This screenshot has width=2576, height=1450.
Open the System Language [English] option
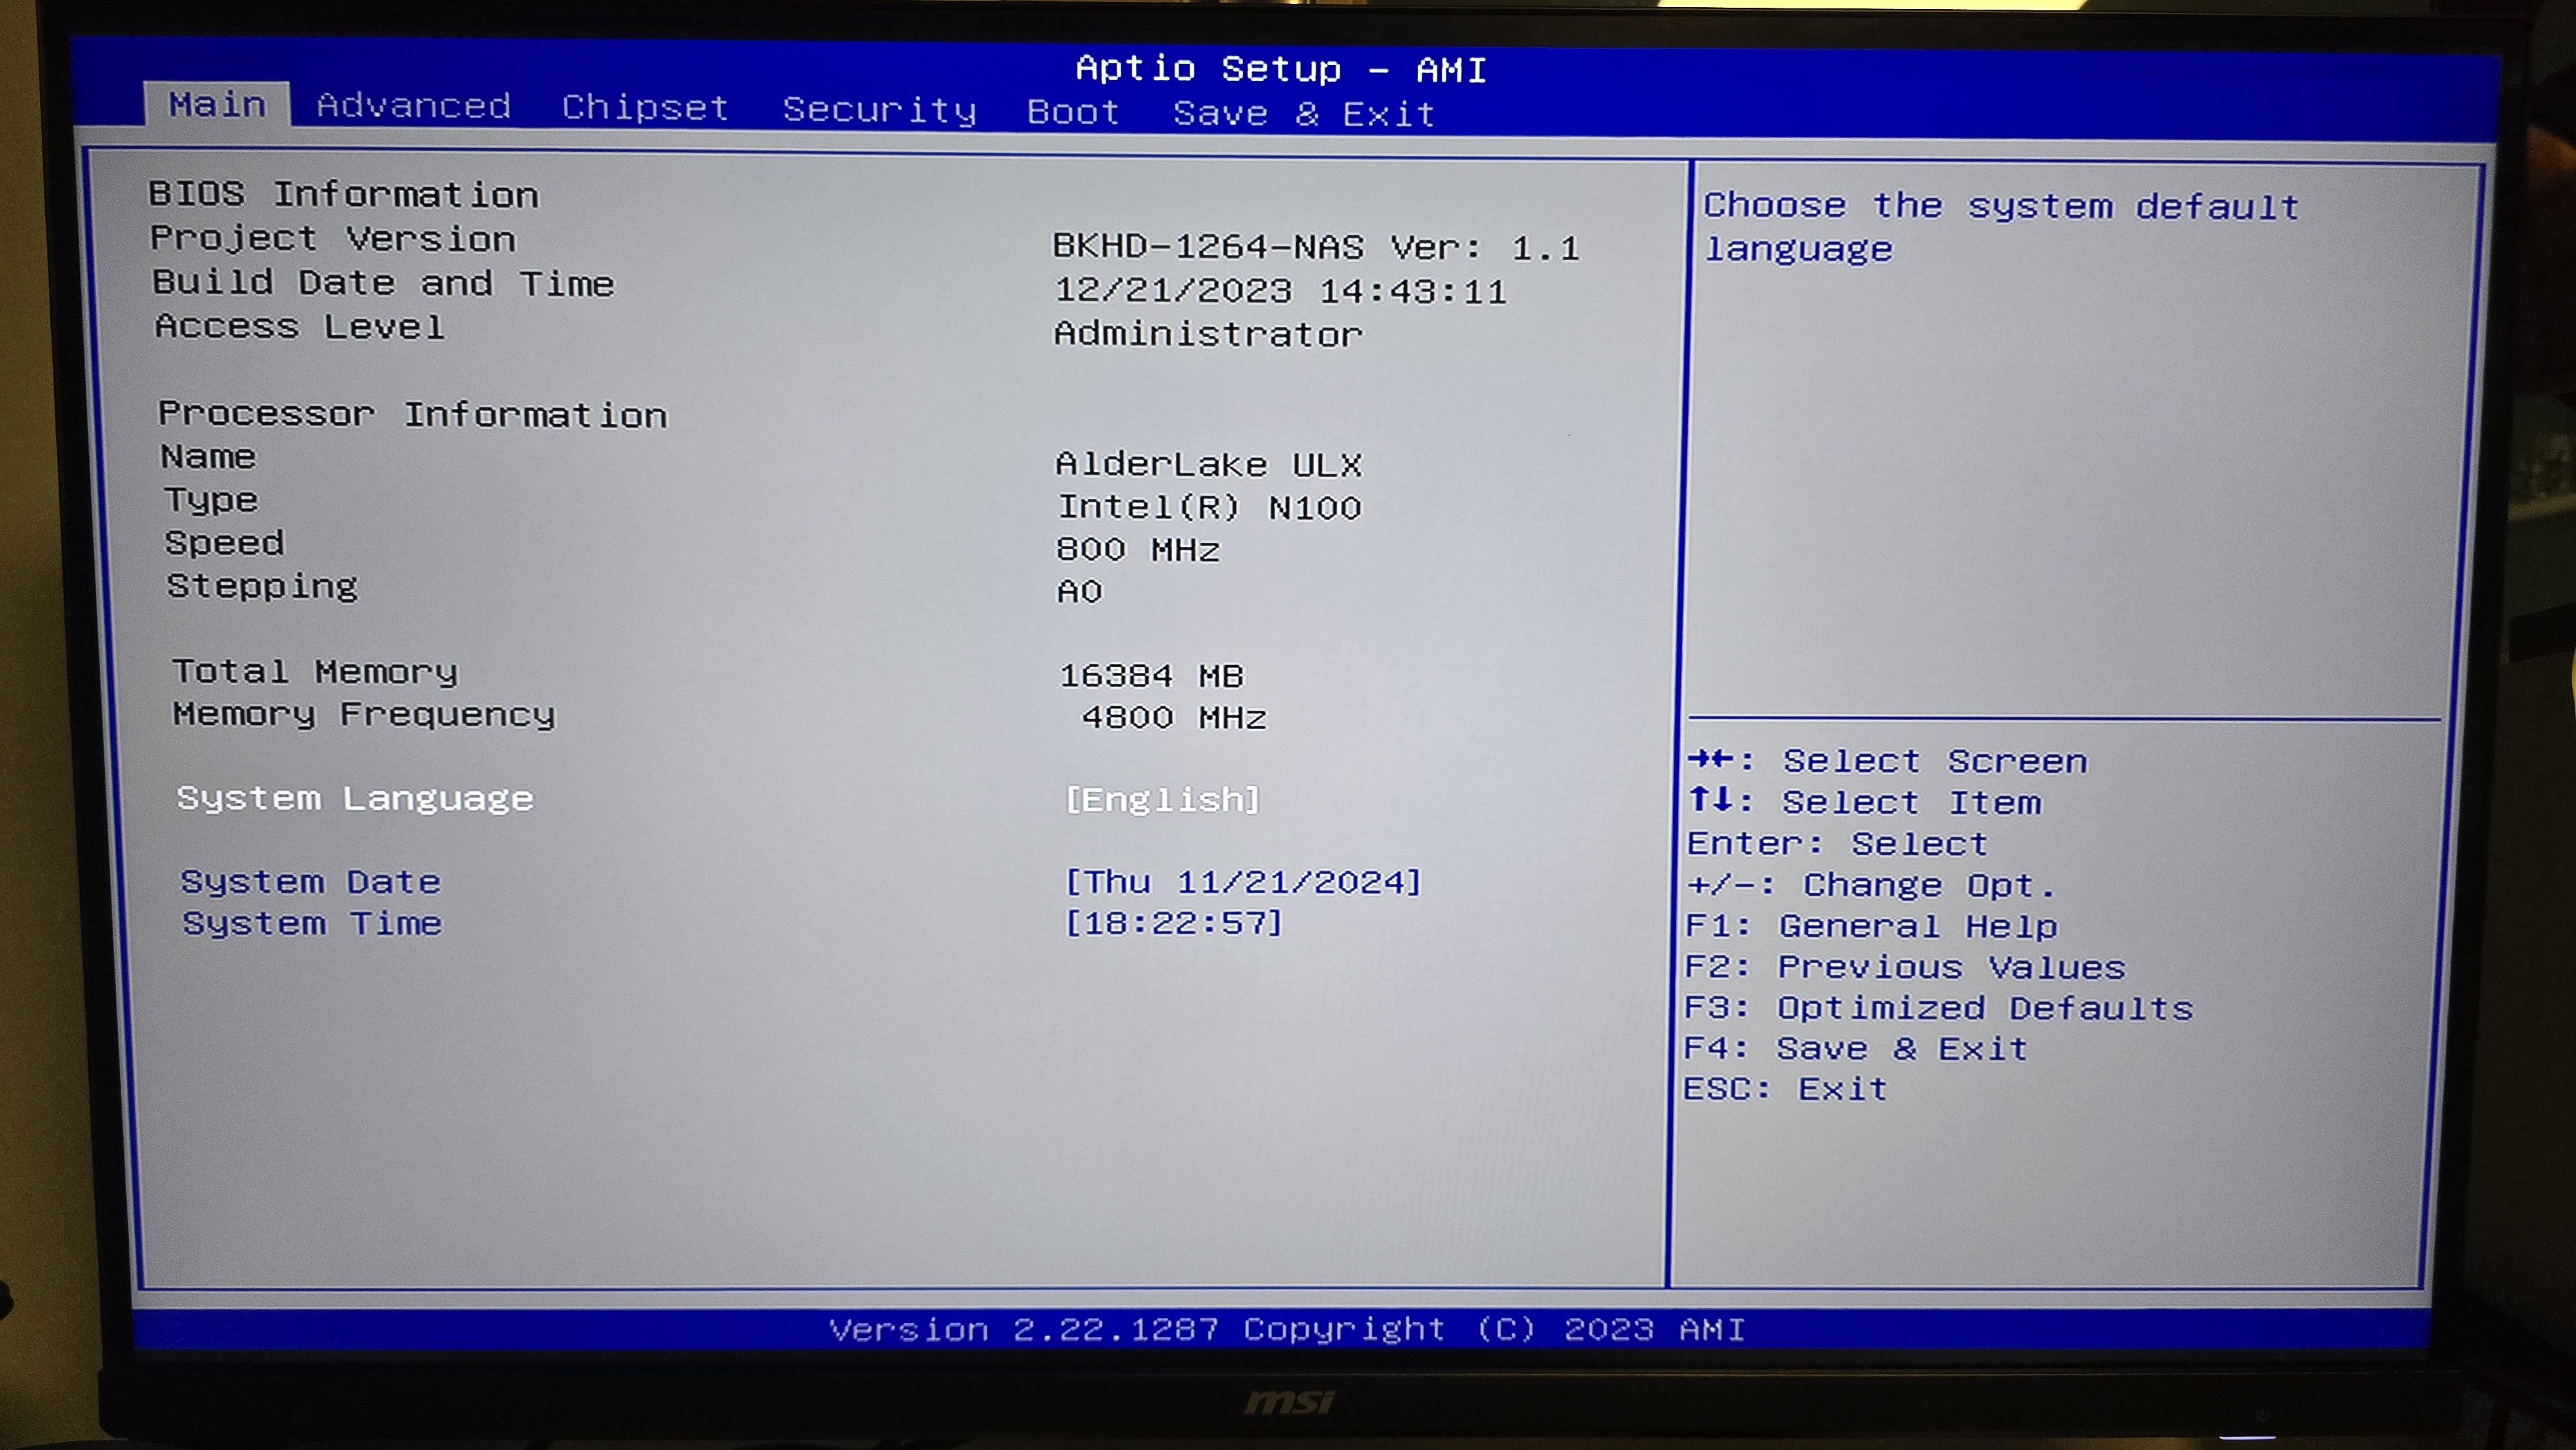[1162, 800]
